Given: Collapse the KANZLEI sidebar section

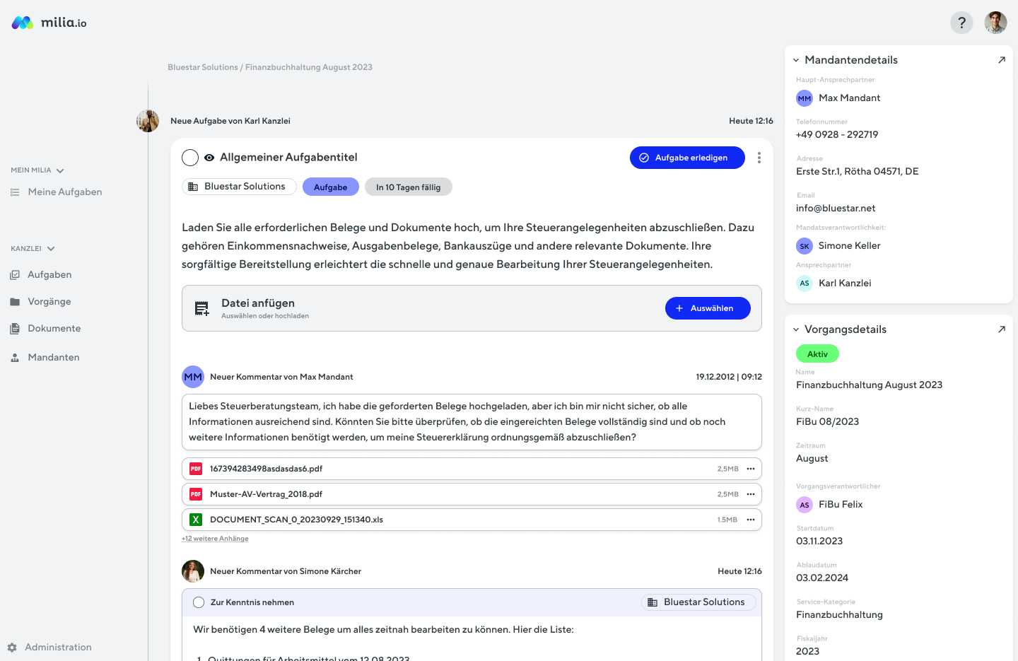Looking at the screenshot, I should coord(51,249).
